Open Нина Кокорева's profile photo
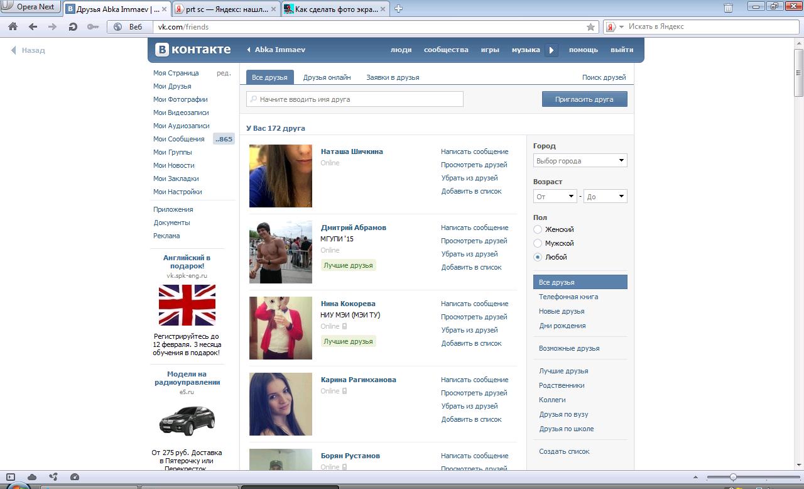This screenshot has height=489, width=804. point(281,328)
